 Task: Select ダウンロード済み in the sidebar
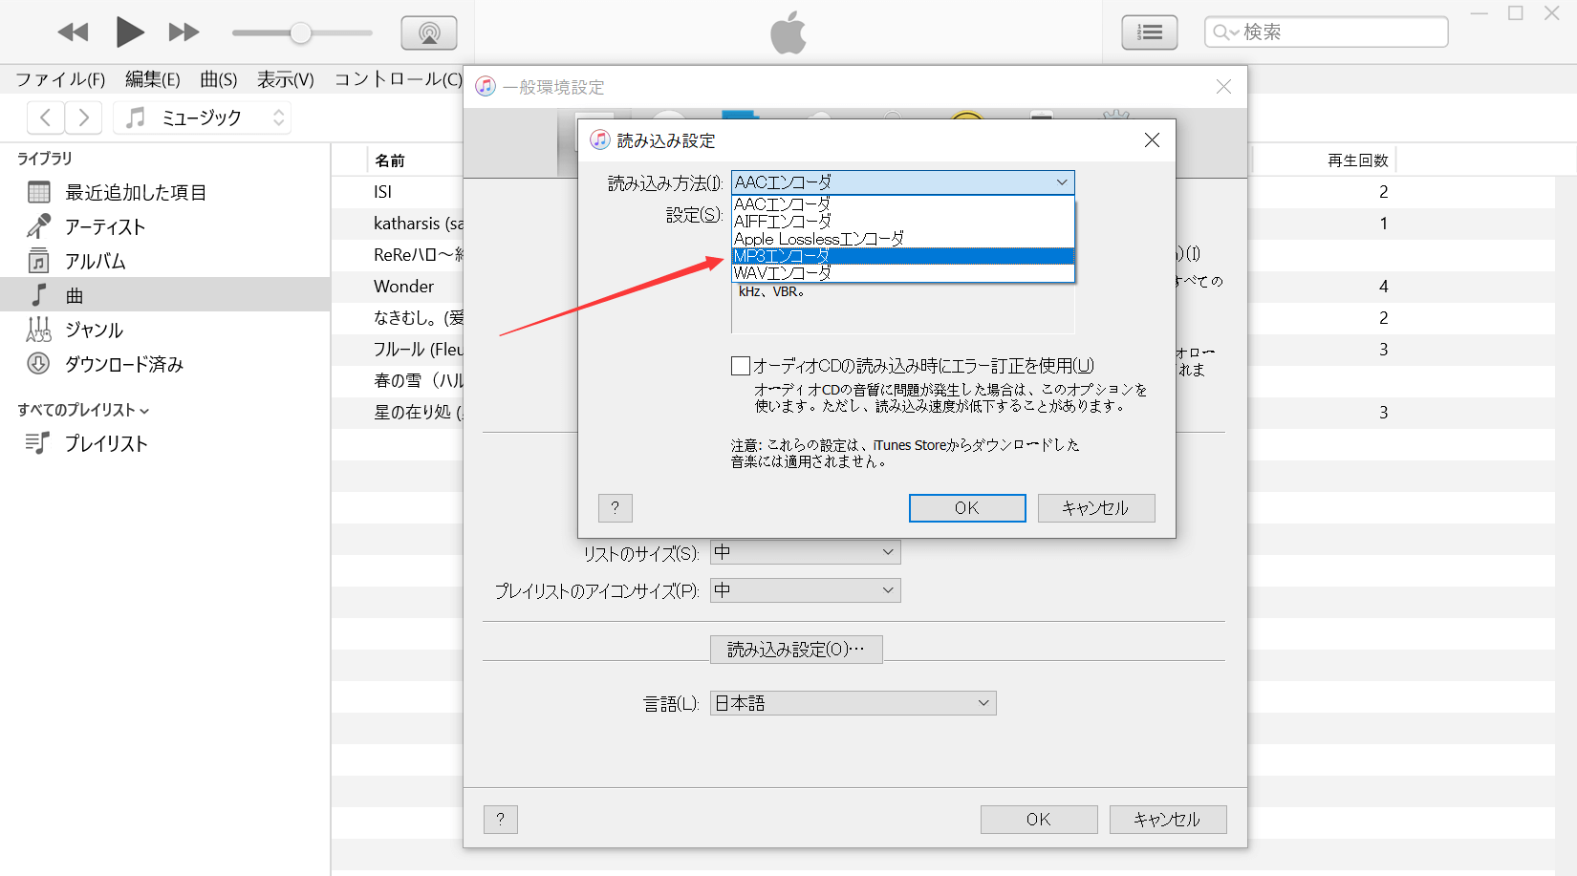[165, 364]
